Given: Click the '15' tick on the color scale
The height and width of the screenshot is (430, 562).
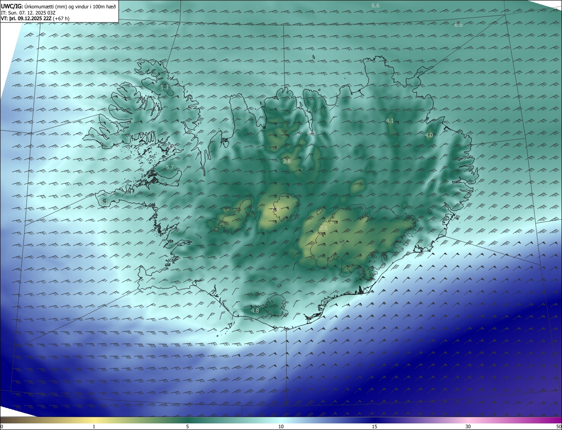Looking at the screenshot, I should pyautogui.click(x=375, y=427).
